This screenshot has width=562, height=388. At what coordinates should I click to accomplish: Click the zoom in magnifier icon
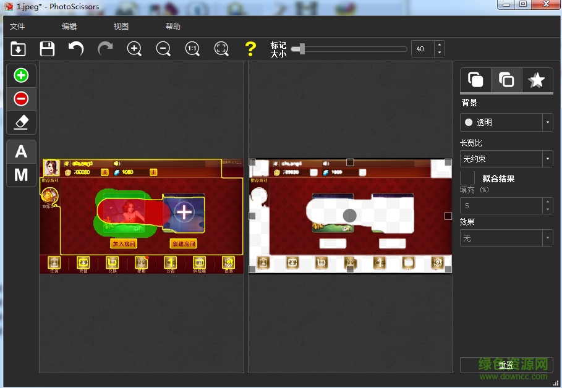[x=134, y=49]
